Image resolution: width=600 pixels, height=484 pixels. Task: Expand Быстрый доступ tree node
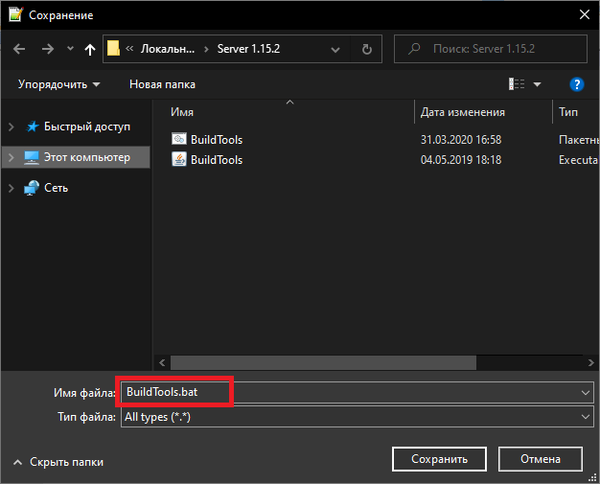(12, 127)
